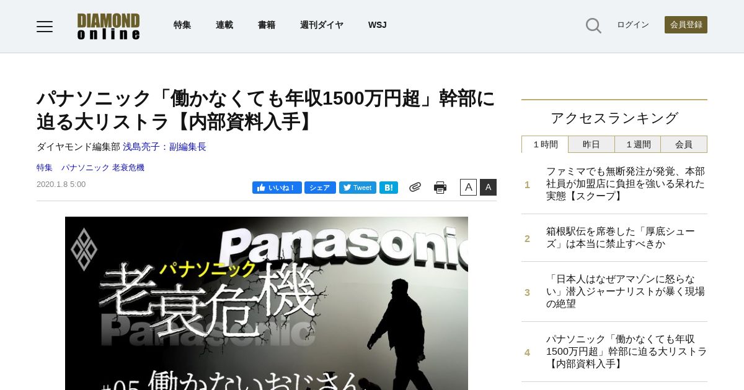Open author link 浅島亮子：副編集長
The image size is (744, 390).
[x=164, y=147]
